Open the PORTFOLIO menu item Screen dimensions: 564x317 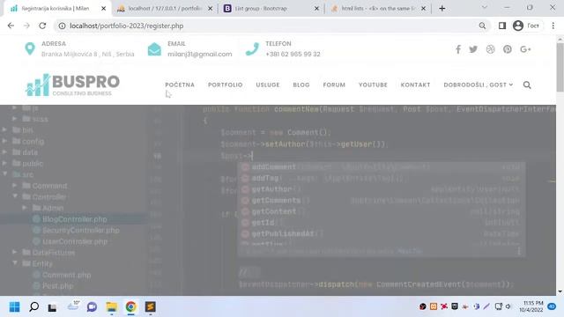226,85
